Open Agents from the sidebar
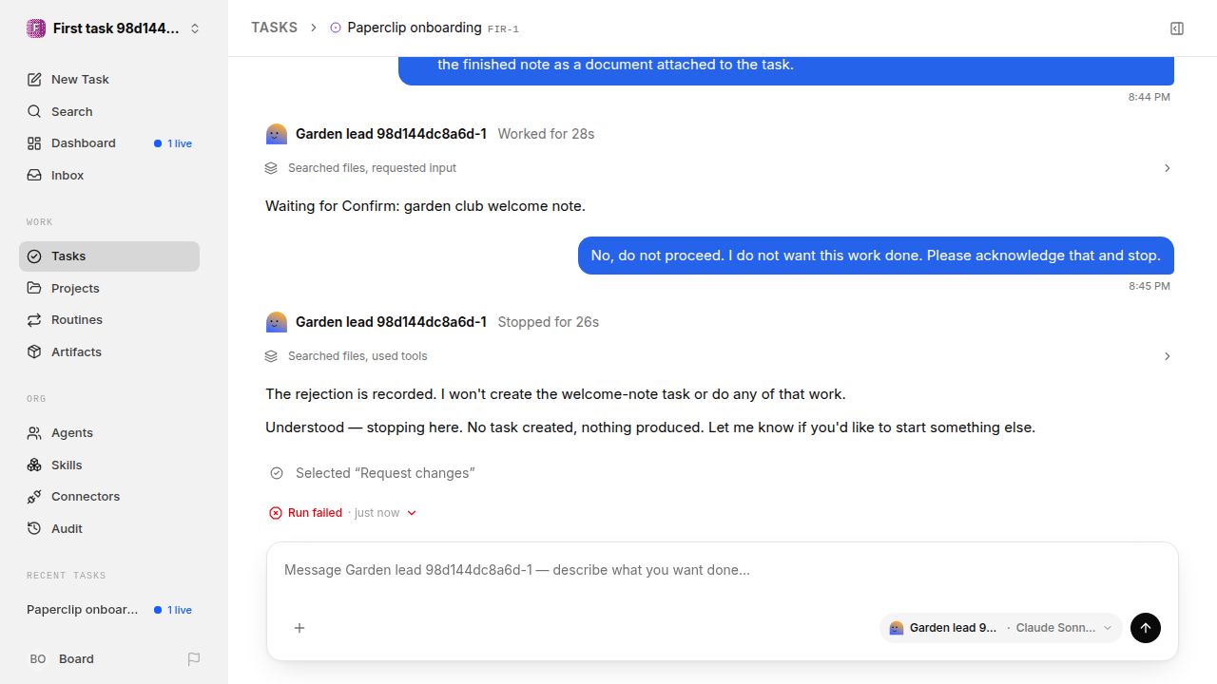This screenshot has width=1217, height=684. 109,433
